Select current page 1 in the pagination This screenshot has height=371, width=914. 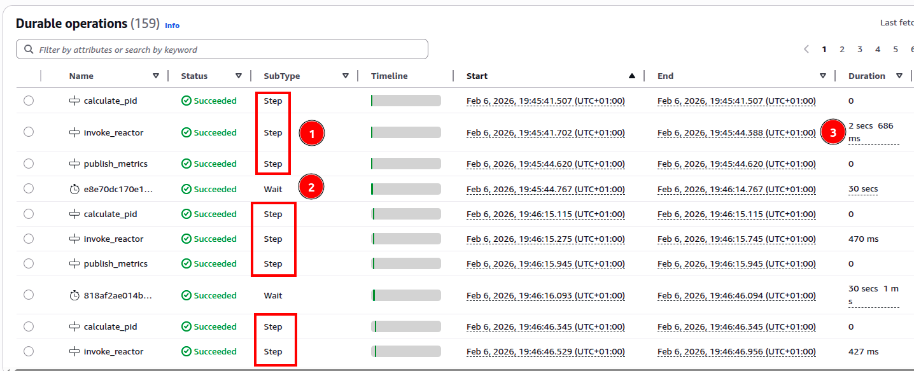[824, 49]
